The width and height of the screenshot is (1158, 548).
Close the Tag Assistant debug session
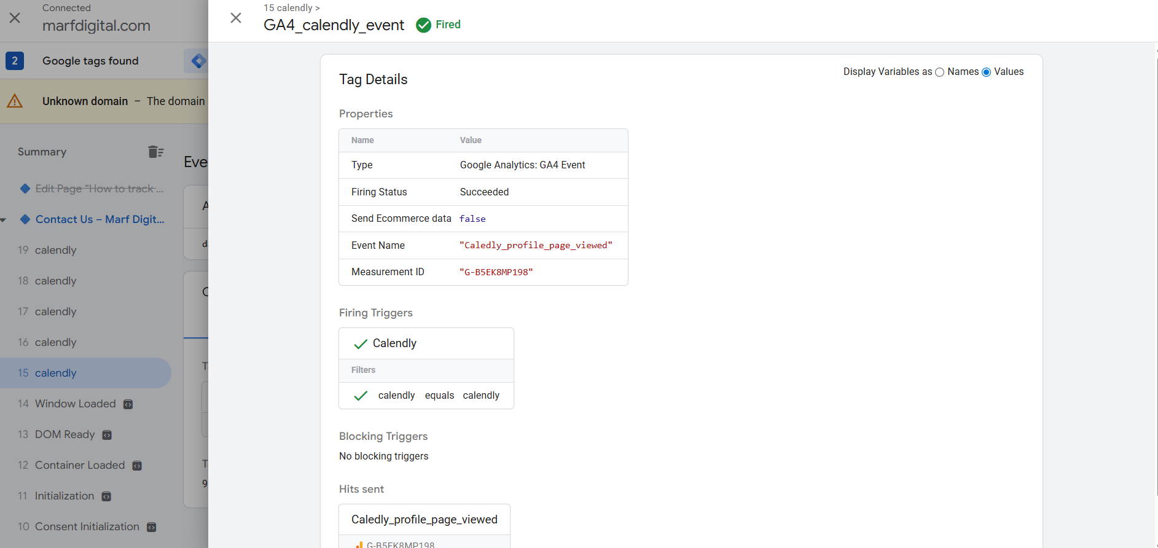click(15, 18)
